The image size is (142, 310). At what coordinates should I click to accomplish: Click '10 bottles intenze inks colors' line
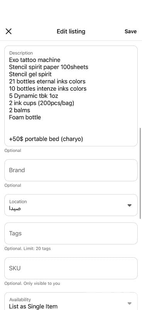48,89
